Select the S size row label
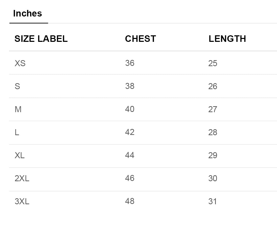 (x=17, y=86)
